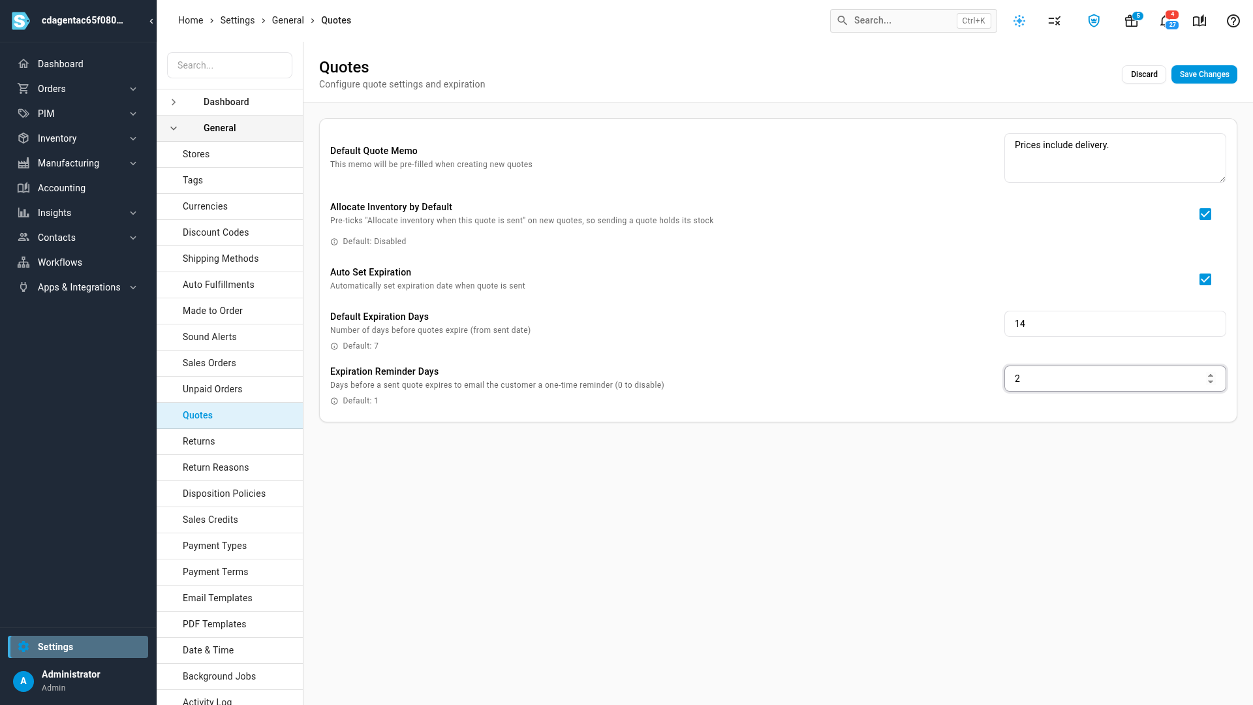
Task: Click the Accounting book icon
Action: pos(23,188)
